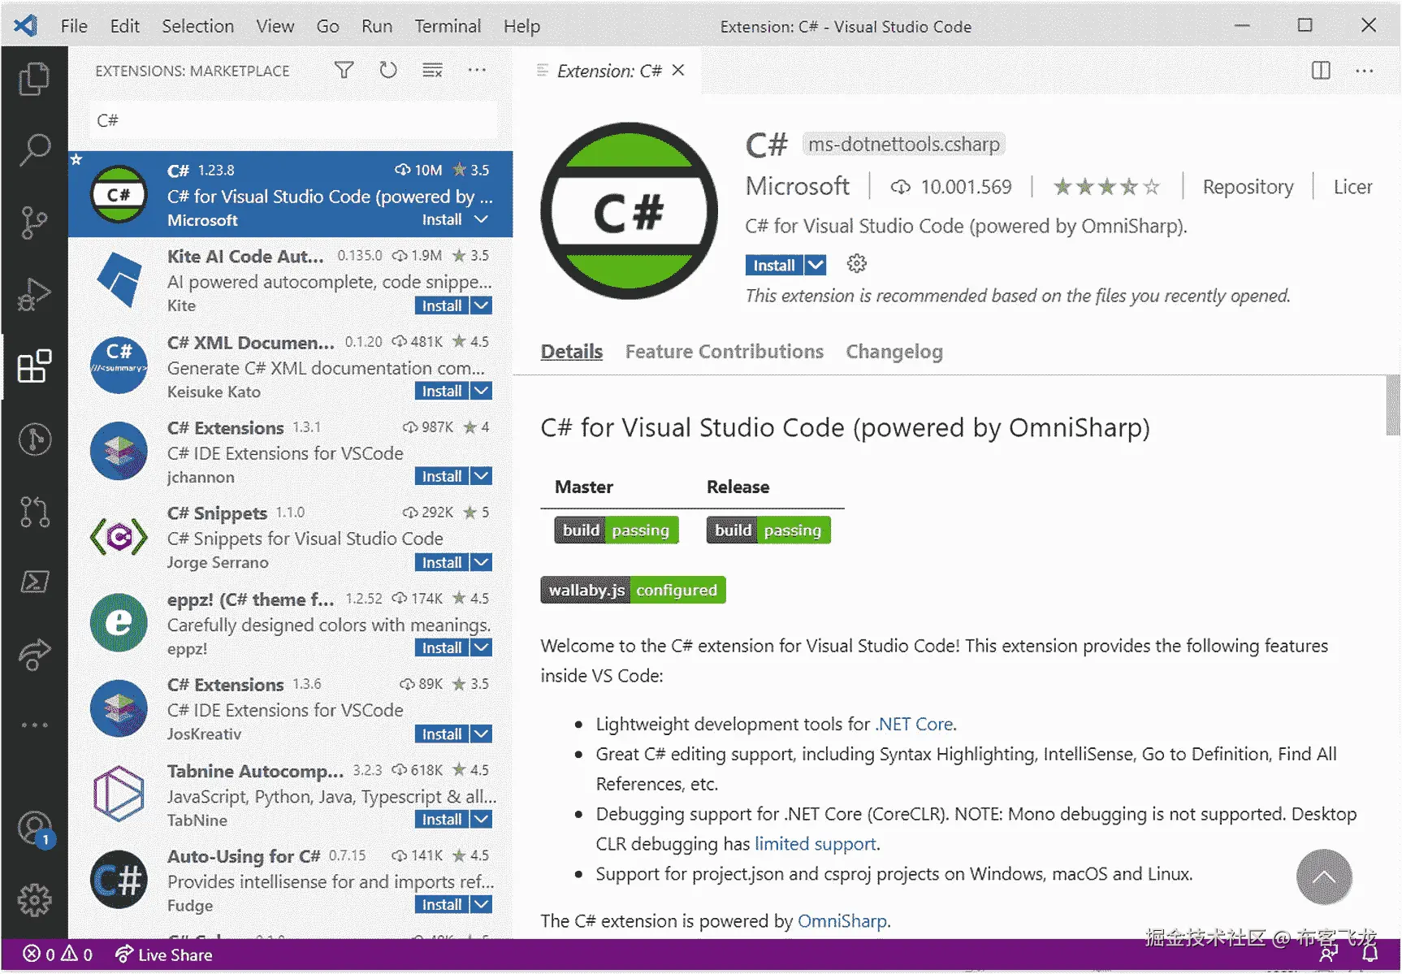1402x974 pixels.
Task: Install C# extension from detail header
Action: pos(774,265)
